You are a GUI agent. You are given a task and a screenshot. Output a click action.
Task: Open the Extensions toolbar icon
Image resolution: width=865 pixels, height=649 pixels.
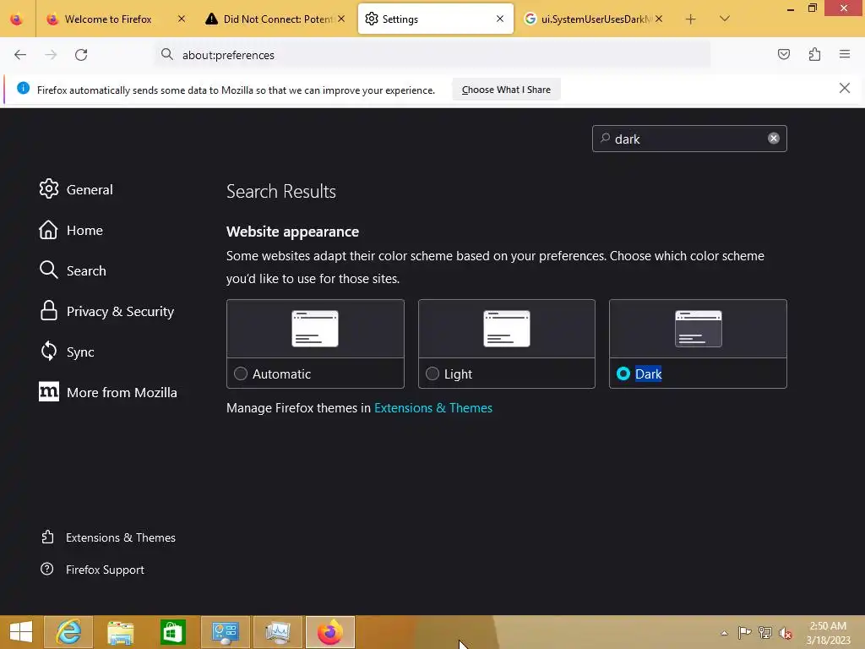[814, 54]
